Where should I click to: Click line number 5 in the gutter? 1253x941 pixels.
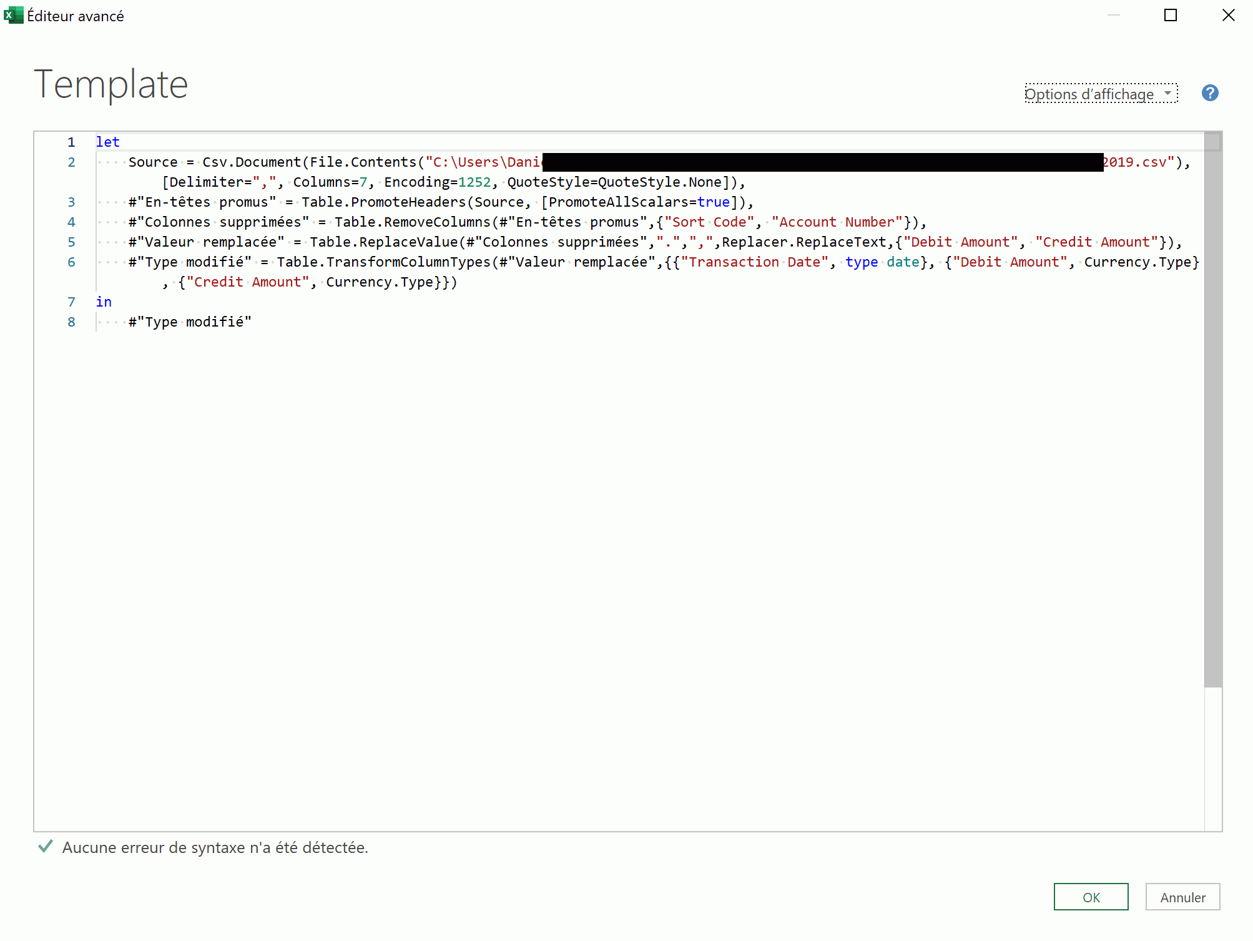point(71,242)
